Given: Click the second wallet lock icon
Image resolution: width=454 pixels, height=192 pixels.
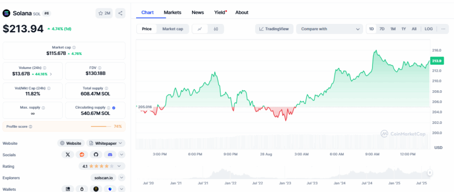Looking at the screenshot, I should click(82, 189).
